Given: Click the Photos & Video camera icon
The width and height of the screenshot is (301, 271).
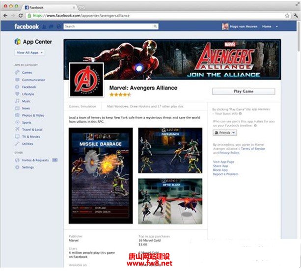Looking at the screenshot, I should (17, 115).
